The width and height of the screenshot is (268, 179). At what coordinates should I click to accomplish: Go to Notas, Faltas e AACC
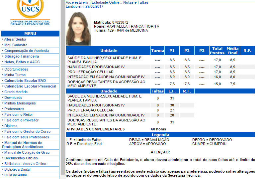coord(22,62)
